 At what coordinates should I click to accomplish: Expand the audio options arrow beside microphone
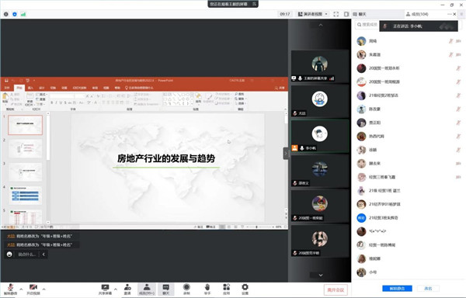(x=21, y=289)
